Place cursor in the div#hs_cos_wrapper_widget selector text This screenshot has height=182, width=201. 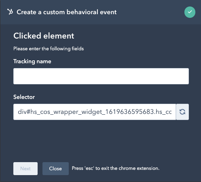click(95, 112)
